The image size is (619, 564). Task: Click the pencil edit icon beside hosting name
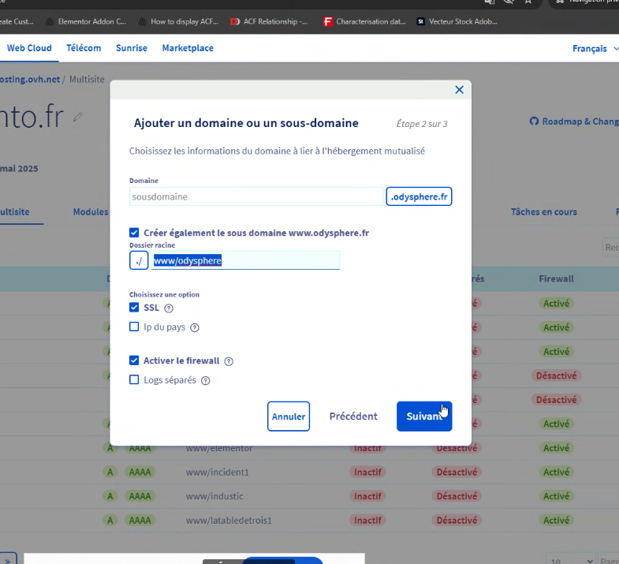pos(77,118)
